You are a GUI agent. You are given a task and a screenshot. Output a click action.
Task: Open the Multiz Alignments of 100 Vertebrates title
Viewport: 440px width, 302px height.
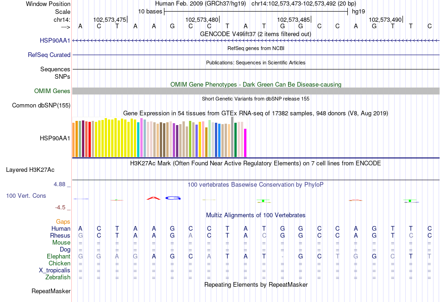pyautogui.click(x=256, y=215)
